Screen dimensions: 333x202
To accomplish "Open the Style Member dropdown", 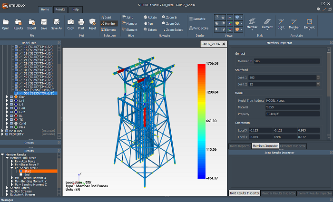I will 252,24.
